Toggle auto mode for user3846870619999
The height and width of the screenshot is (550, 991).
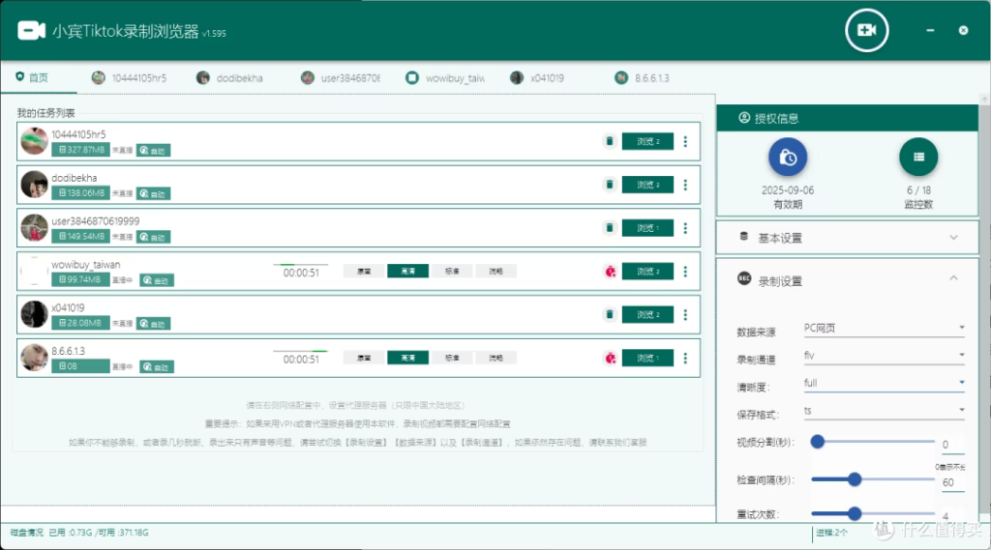154,237
